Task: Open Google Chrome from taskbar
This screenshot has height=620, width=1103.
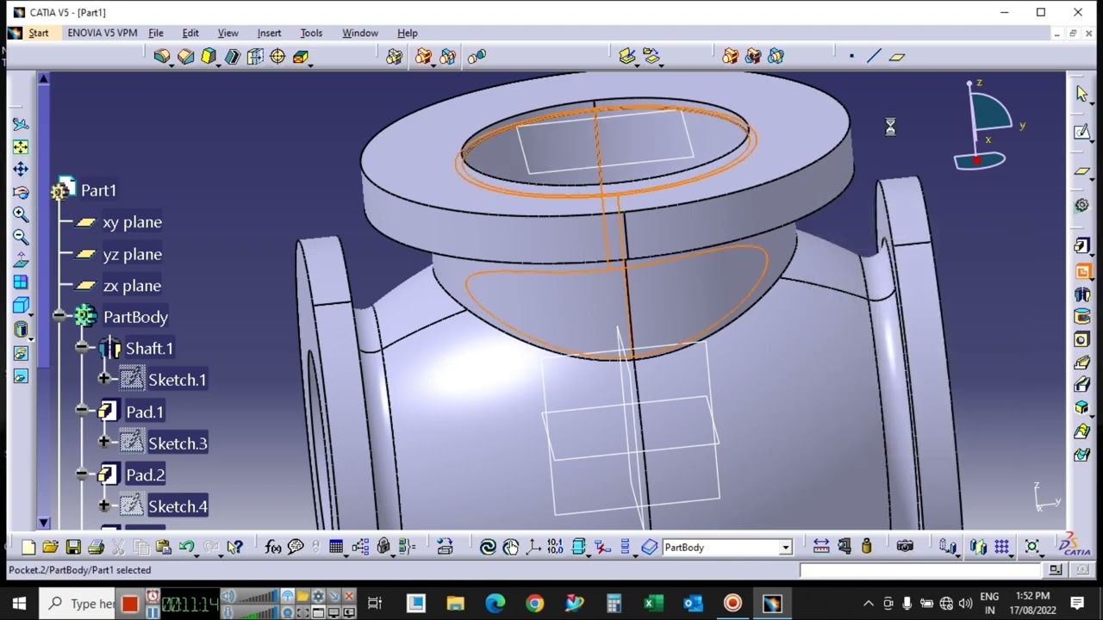Action: (534, 603)
